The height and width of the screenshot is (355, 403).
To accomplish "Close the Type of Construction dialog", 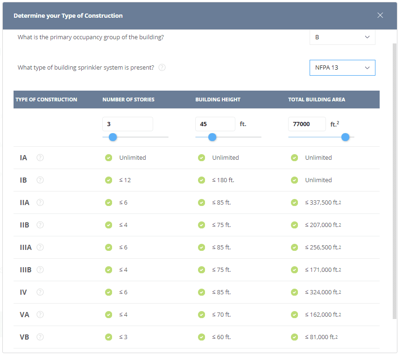I will pos(380,15).
